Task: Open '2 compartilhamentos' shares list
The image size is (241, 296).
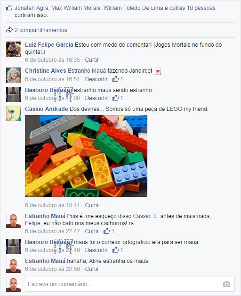Action: pos(40,30)
